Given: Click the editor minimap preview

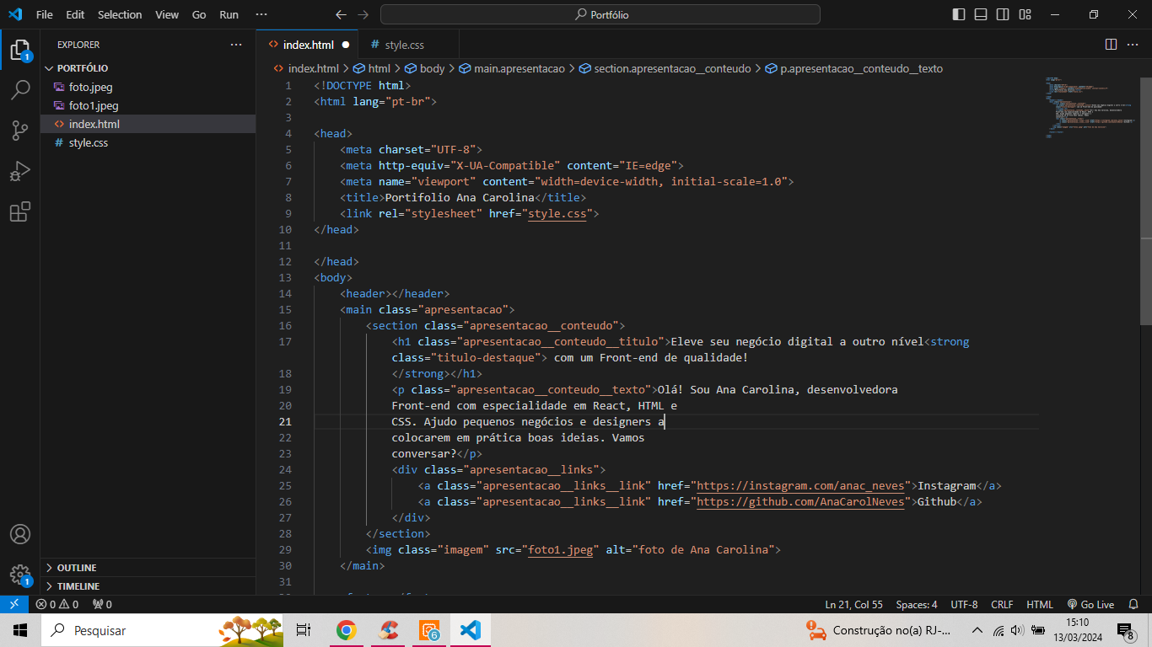Looking at the screenshot, I should 1089,108.
